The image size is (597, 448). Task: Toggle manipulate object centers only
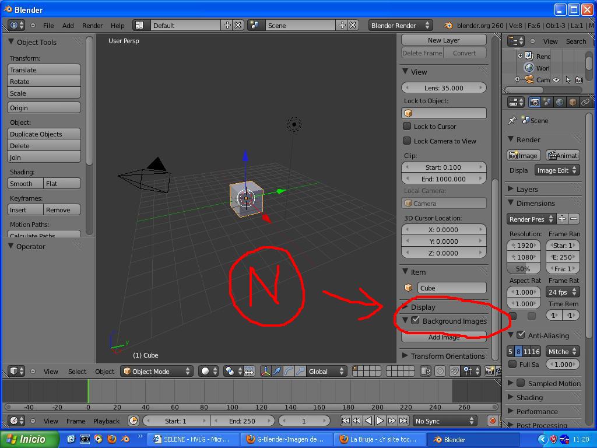(249, 371)
